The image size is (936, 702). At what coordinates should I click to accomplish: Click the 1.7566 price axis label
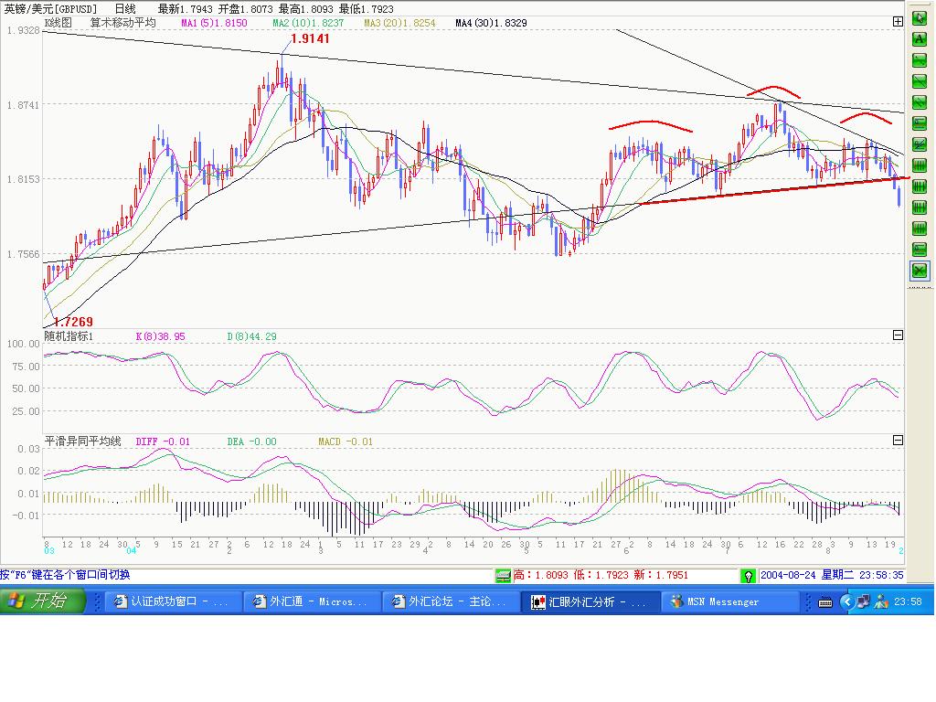[23, 254]
